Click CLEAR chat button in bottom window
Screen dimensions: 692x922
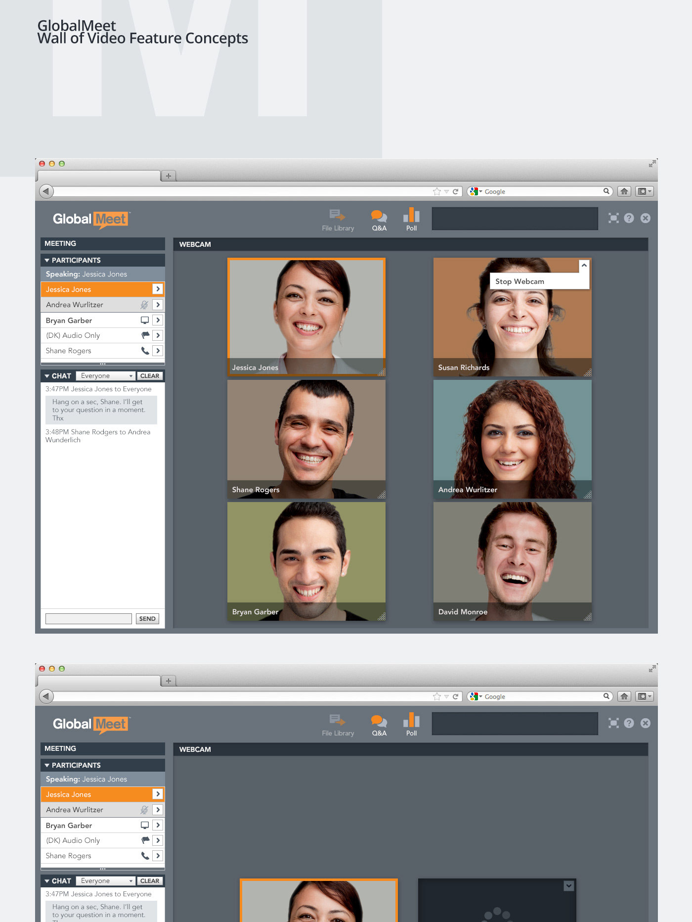(x=149, y=881)
